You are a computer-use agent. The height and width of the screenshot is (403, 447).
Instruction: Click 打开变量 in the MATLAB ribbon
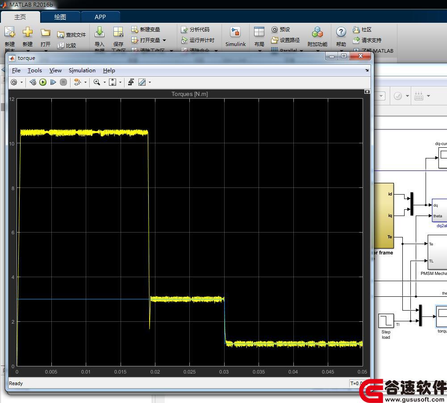click(146, 40)
